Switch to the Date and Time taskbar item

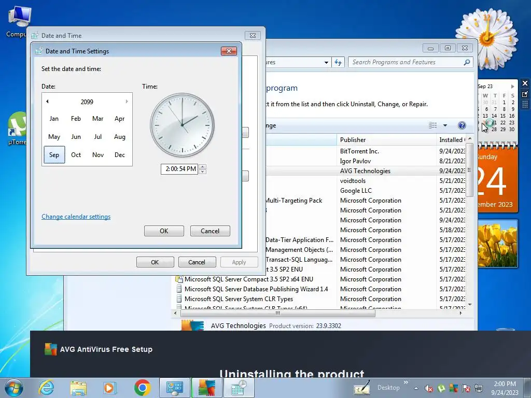239,388
